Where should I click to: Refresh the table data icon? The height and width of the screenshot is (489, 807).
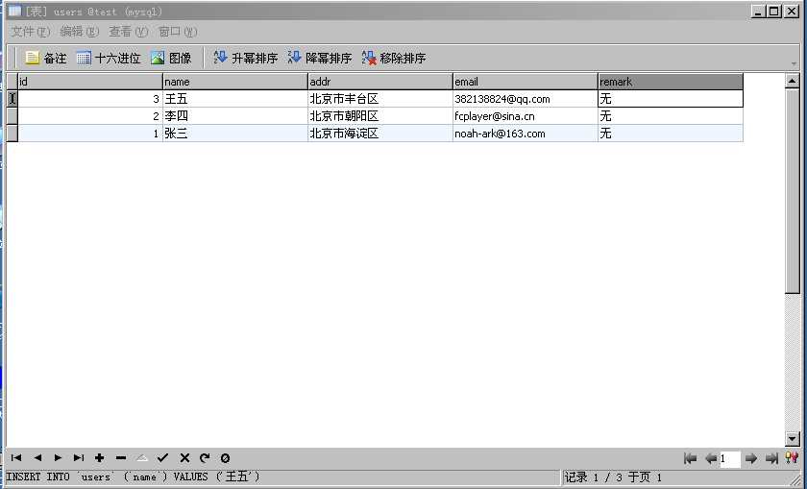coord(205,457)
